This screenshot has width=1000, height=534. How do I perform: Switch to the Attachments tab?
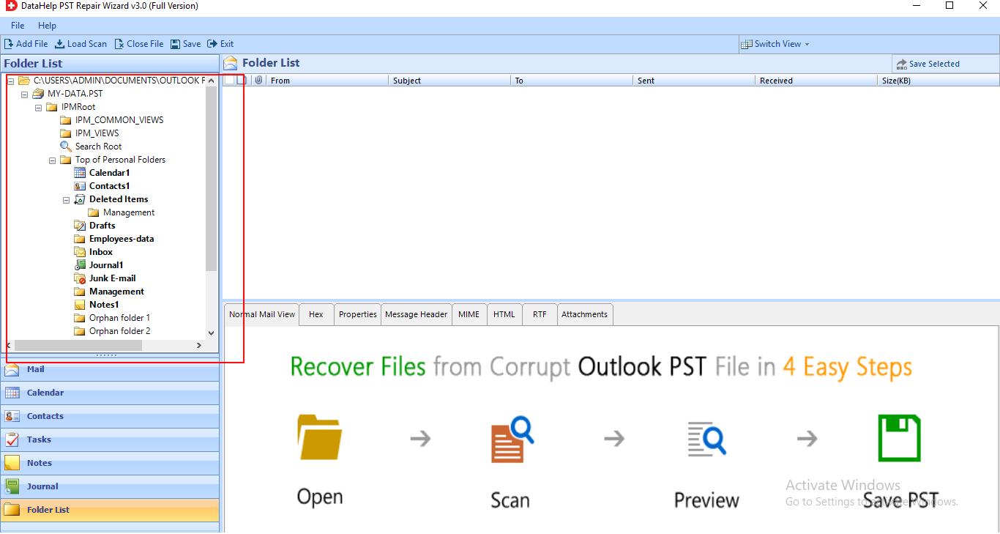pos(584,314)
